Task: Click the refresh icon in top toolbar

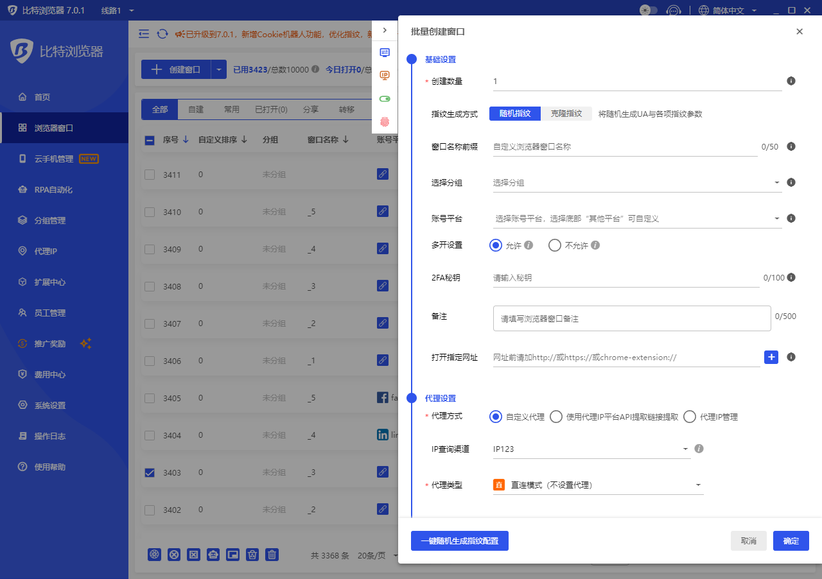Action: point(162,34)
